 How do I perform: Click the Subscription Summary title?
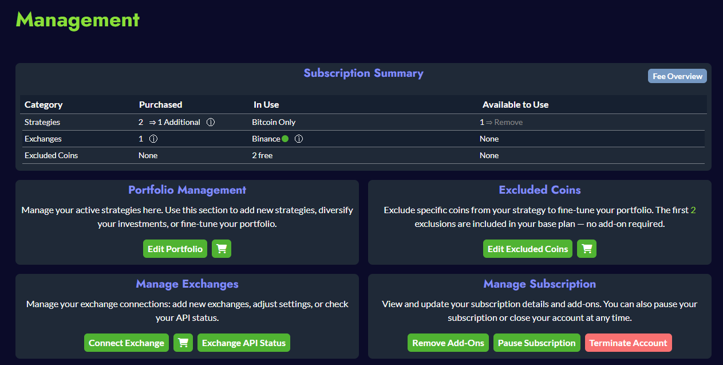click(364, 73)
